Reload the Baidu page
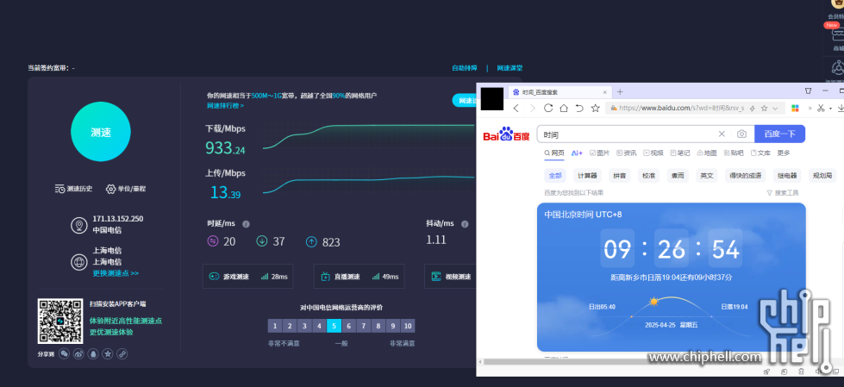The width and height of the screenshot is (844, 387). (548, 109)
